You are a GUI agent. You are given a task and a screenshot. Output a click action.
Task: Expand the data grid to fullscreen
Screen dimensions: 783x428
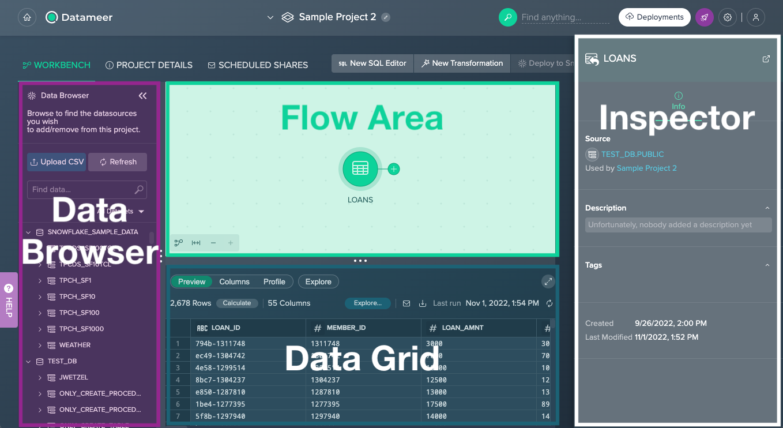(548, 281)
